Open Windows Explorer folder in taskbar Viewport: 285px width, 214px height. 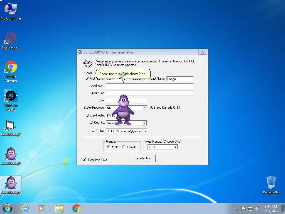coord(59,208)
